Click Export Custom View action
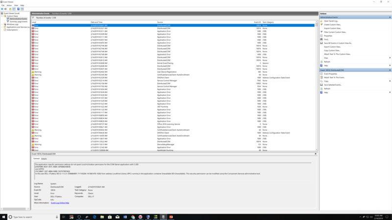The width and height of the screenshot is (392, 220). [x=332, y=47]
